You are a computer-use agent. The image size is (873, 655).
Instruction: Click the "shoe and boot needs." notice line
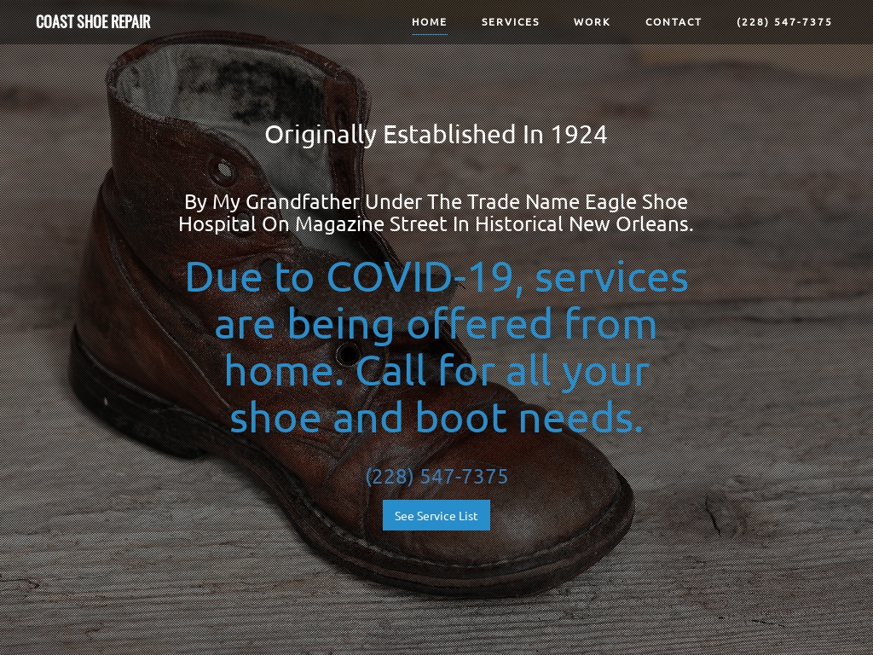click(436, 416)
